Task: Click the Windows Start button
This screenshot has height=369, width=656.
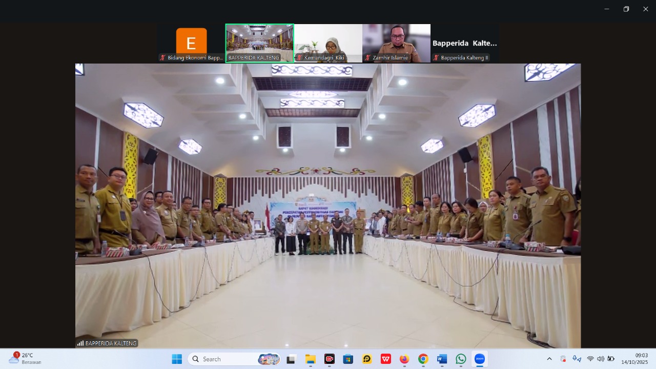Action: (x=177, y=359)
